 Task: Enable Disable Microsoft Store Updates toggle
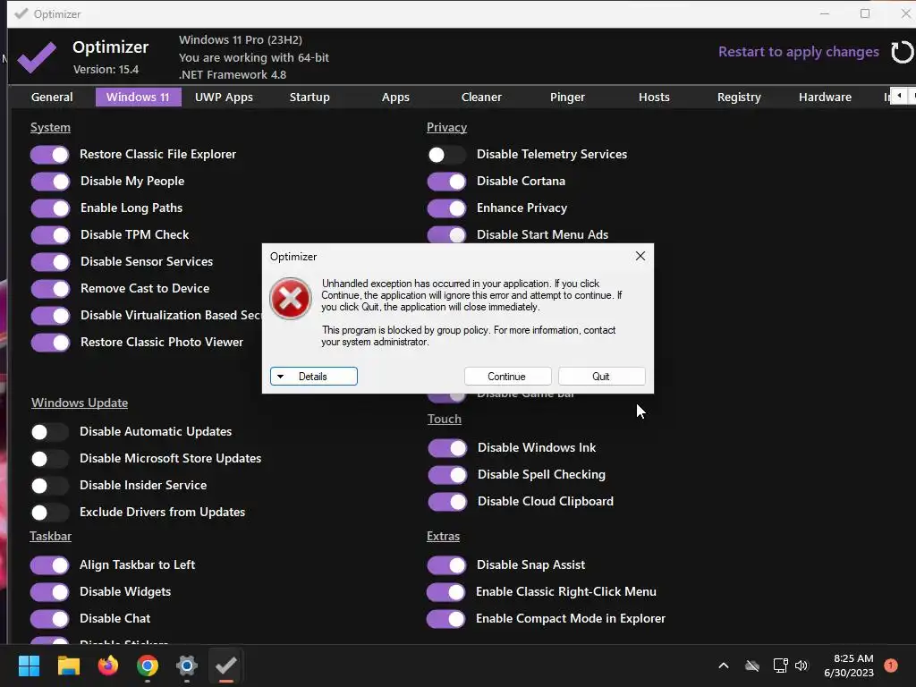[x=50, y=459]
